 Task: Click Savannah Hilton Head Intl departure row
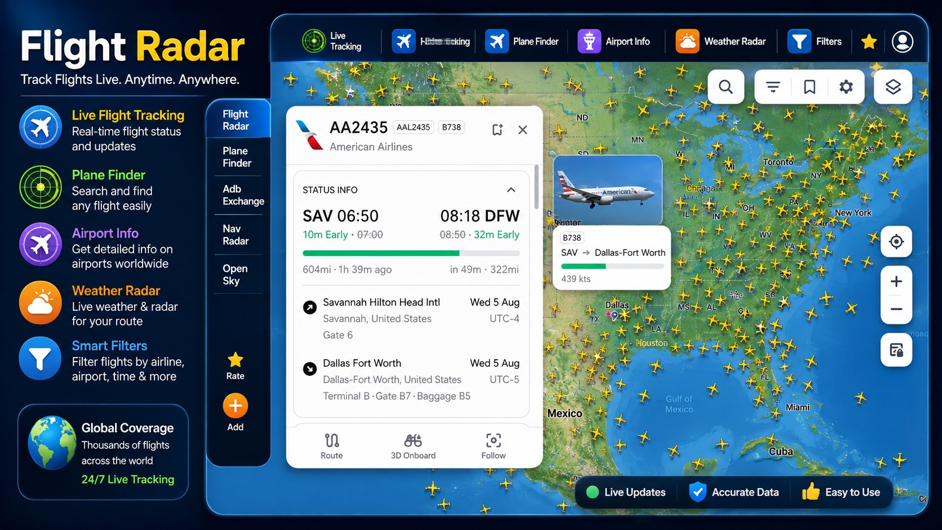[x=411, y=318]
